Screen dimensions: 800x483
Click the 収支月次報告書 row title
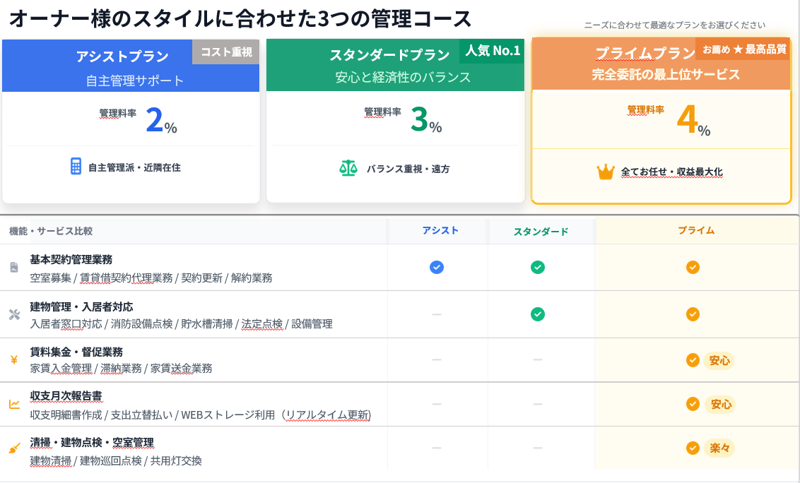pos(66,396)
